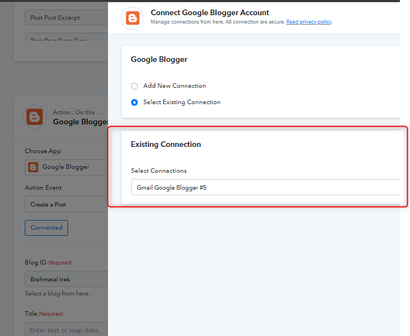
Task: Click the small Blogger icon in Choose App field
Action: 33,167
